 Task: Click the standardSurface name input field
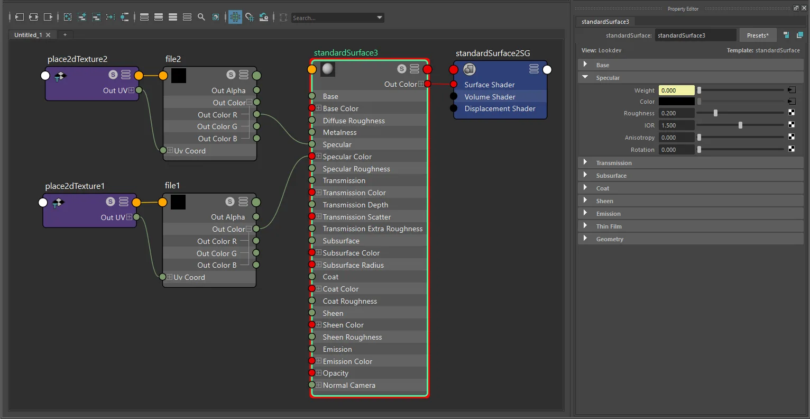tap(696, 35)
